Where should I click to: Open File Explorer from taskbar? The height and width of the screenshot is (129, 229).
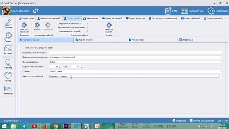[14, 126]
